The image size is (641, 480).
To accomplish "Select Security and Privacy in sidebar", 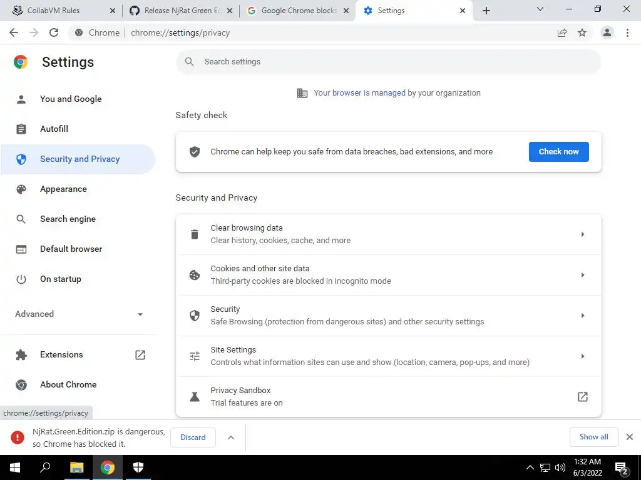I will (x=78, y=159).
